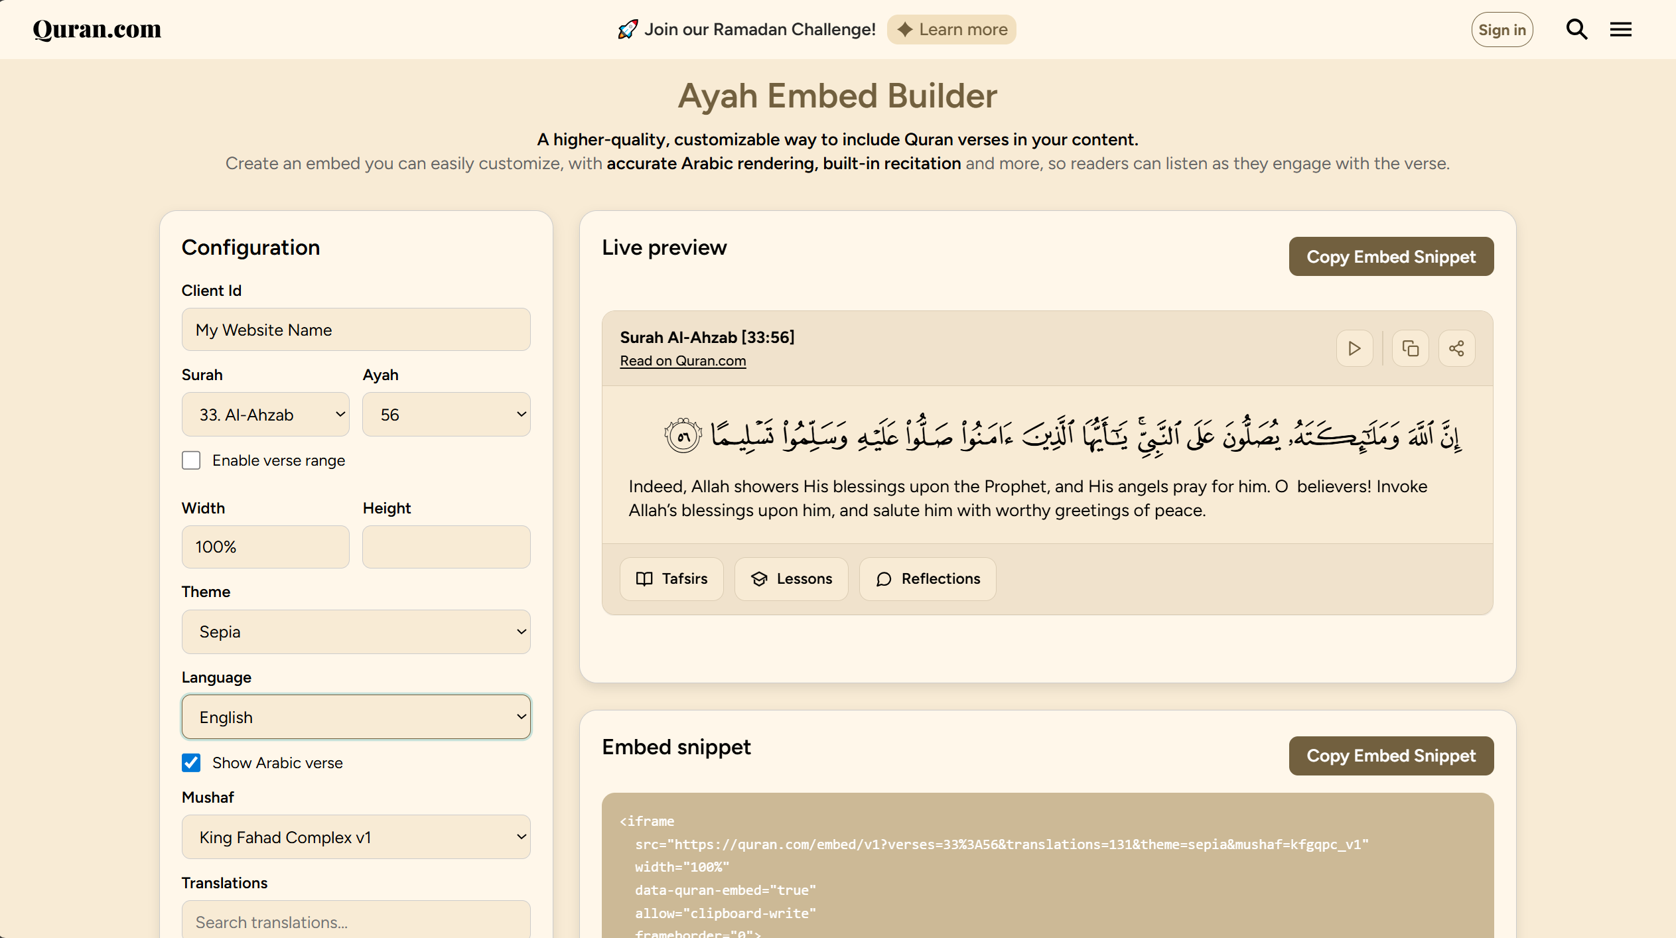Open the Ayah dropdown showing 56
This screenshot has width=1676, height=938.
(447, 415)
